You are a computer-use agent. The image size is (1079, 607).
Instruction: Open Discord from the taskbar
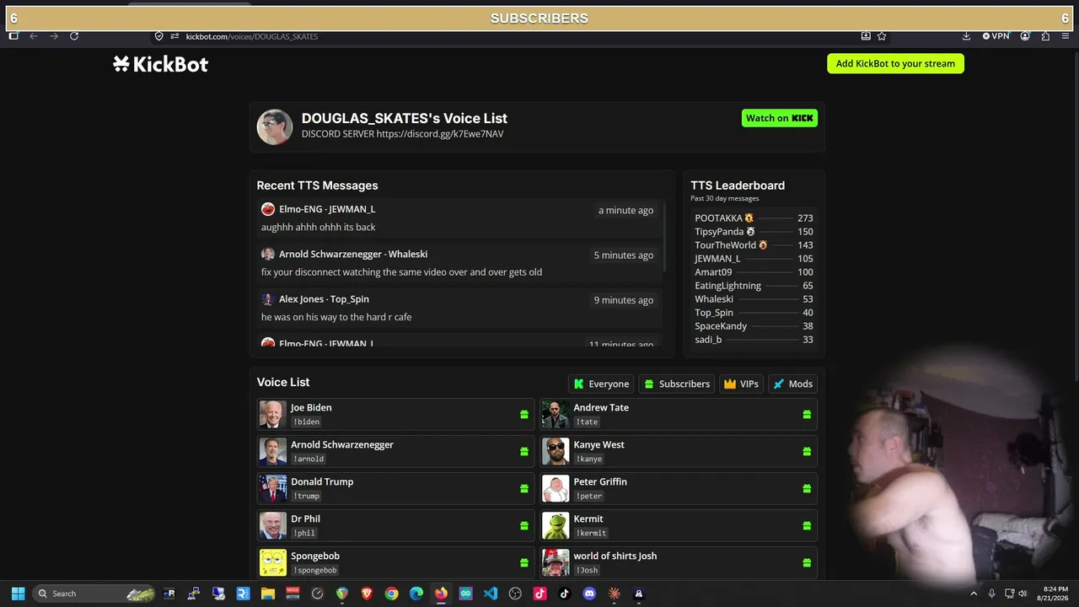589,594
